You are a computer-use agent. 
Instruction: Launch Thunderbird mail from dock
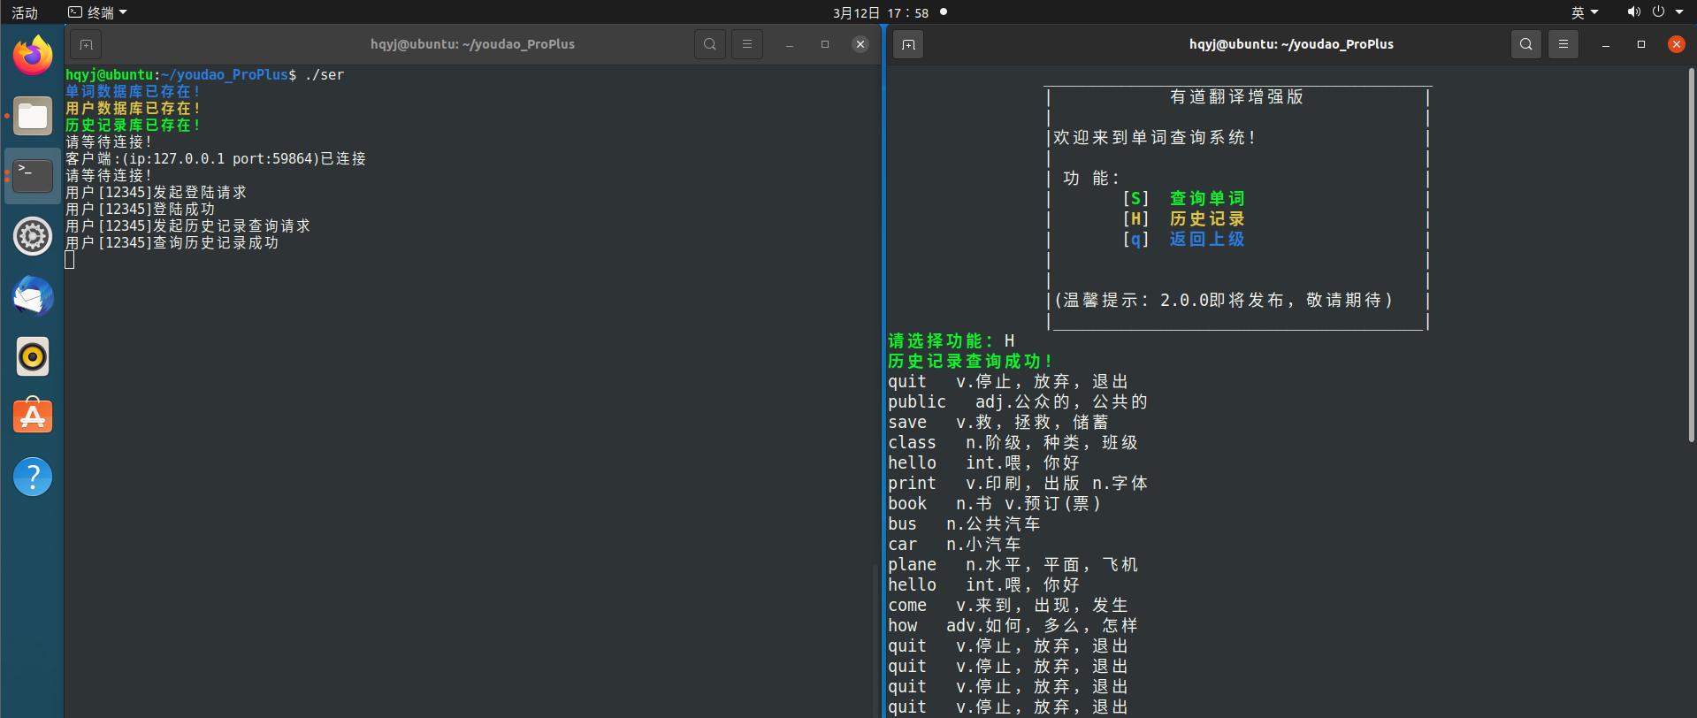point(33,296)
